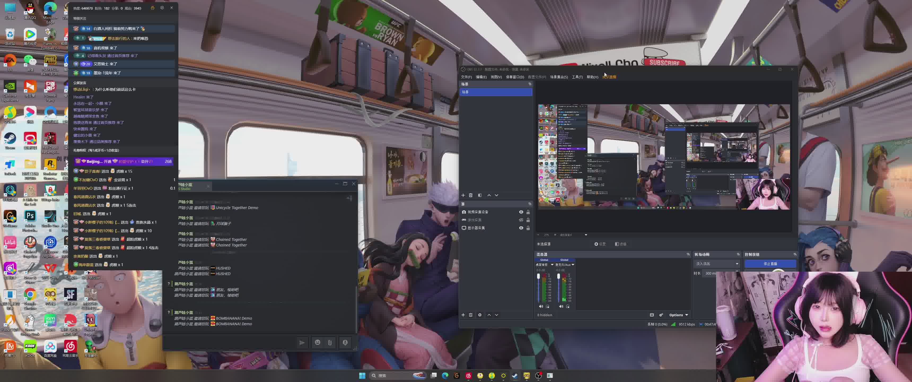Open the 帮助(H) menu
The width and height of the screenshot is (912, 382).
click(592, 77)
